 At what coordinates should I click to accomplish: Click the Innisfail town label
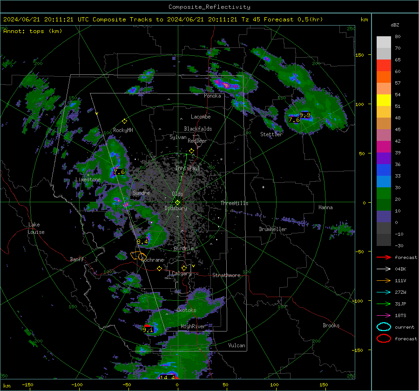[188, 168]
